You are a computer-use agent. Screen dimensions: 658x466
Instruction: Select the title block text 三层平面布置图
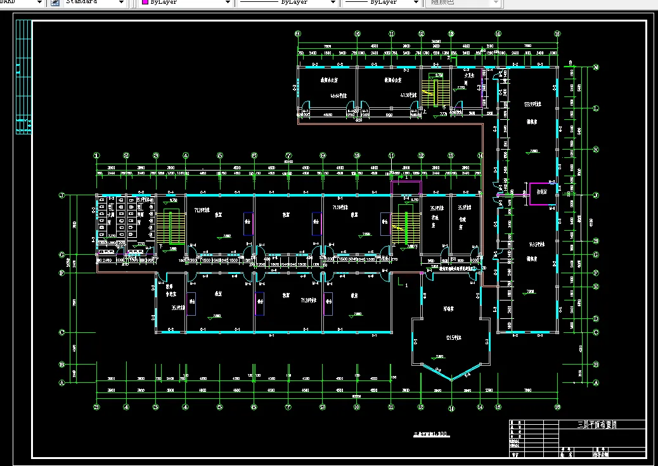click(x=597, y=424)
